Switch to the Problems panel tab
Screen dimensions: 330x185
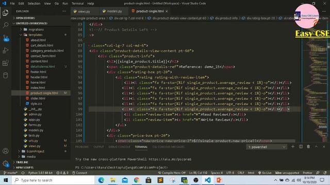coord(81,147)
